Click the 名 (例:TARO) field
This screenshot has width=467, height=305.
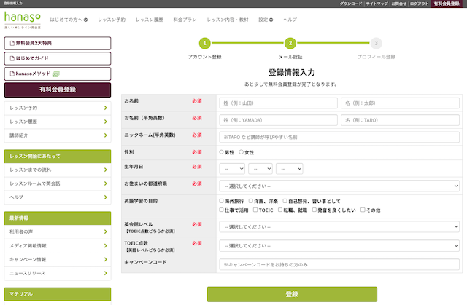(400, 120)
